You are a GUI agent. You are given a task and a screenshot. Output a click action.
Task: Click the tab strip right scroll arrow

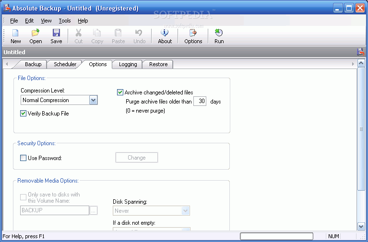point(353,64)
